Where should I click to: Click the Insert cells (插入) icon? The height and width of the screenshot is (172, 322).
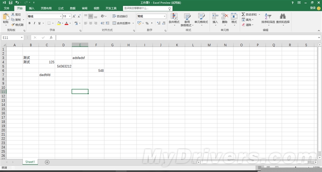pyautogui.click(x=215, y=16)
